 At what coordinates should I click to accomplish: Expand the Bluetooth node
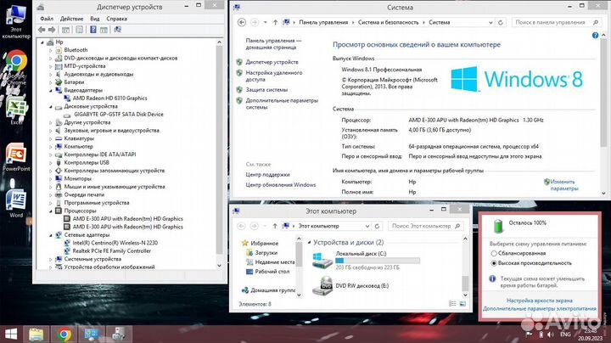click(x=51, y=50)
